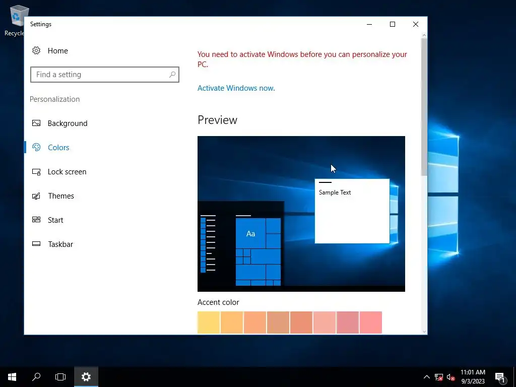
Task: Open the Themes page
Action: 61,196
